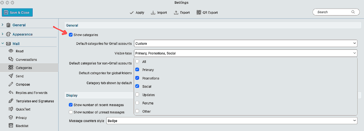
Task: Click the floppy disk icon in Save & Close
Action: click(x=6, y=12)
